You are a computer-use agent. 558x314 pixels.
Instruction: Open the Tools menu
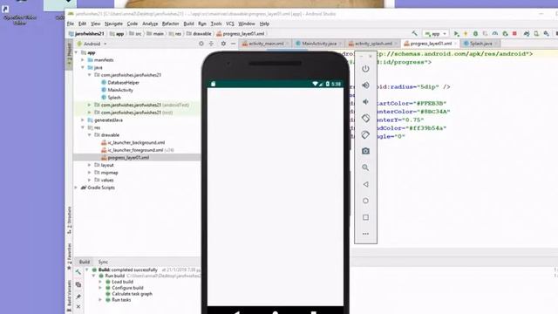point(216,24)
